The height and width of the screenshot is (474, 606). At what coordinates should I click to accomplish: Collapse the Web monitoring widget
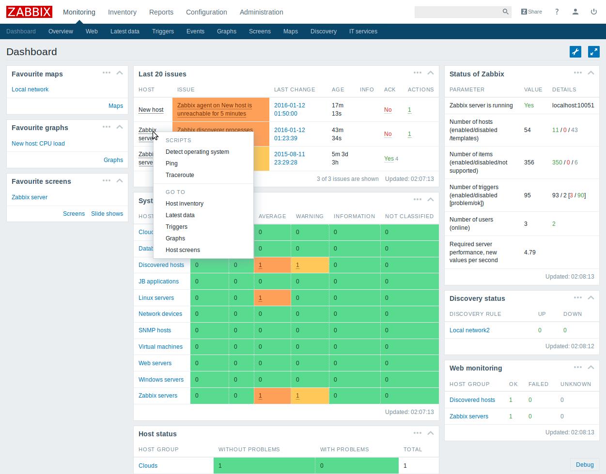click(590, 368)
